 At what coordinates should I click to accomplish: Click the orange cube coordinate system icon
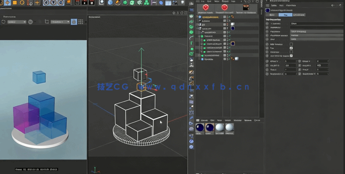[x=68, y=2]
